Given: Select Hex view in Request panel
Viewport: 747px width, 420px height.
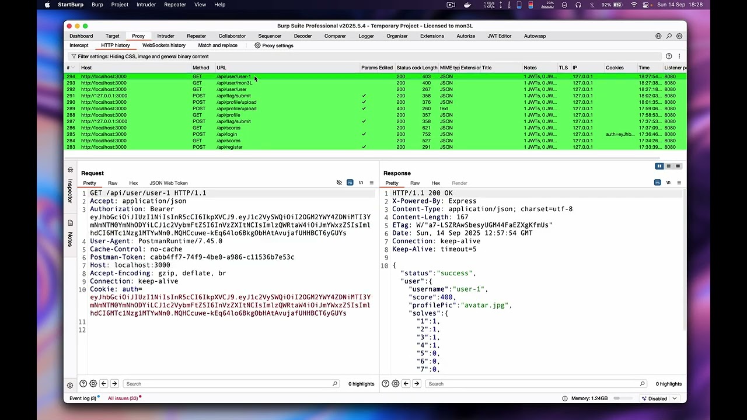Looking at the screenshot, I should pyautogui.click(x=134, y=183).
